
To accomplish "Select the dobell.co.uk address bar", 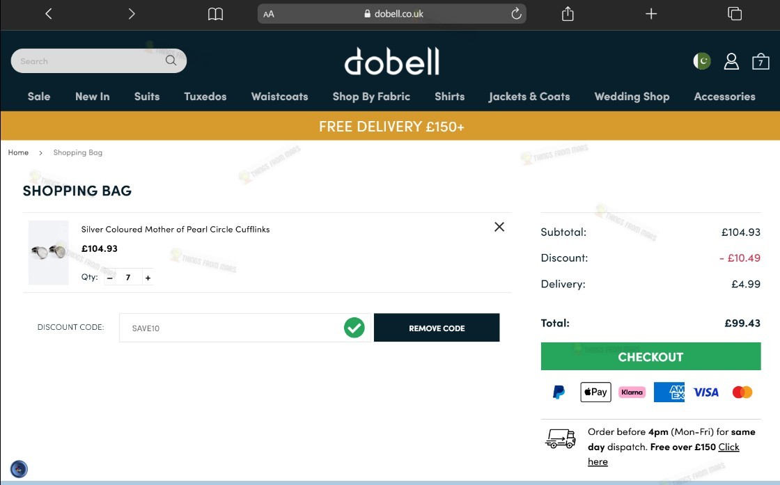I will click(x=391, y=14).
